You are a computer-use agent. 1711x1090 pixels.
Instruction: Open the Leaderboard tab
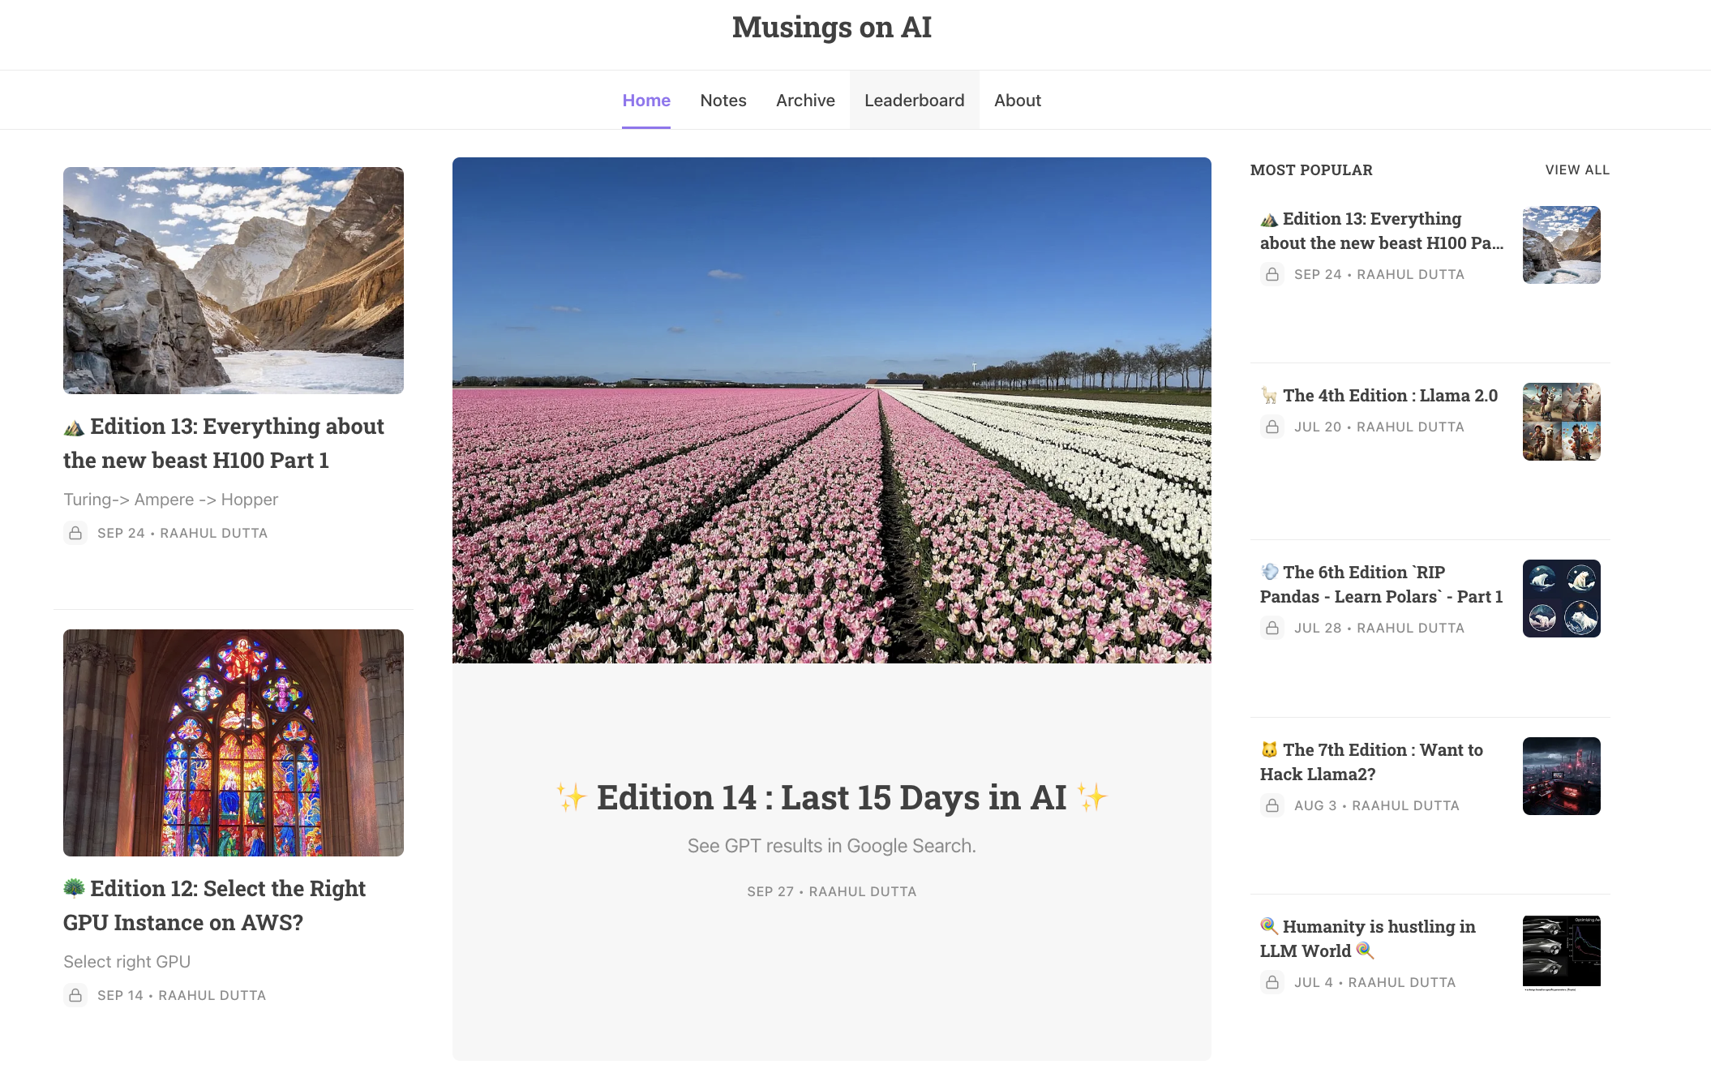pos(914,100)
